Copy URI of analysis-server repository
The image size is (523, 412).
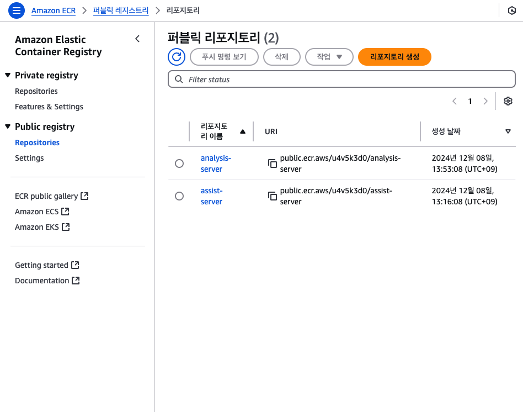click(273, 163)
